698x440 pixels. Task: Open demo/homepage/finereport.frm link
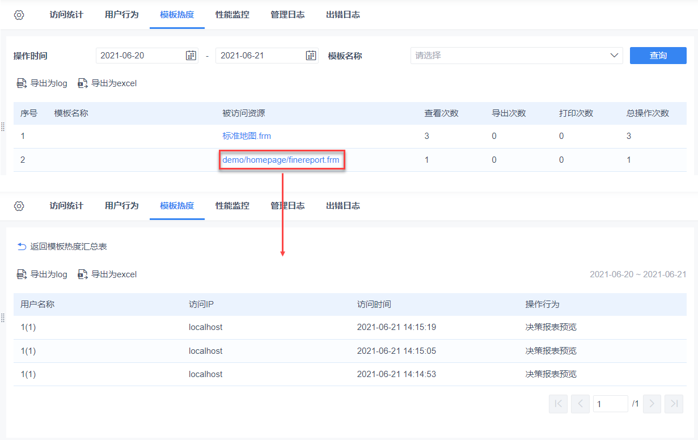tap(281, 160)
